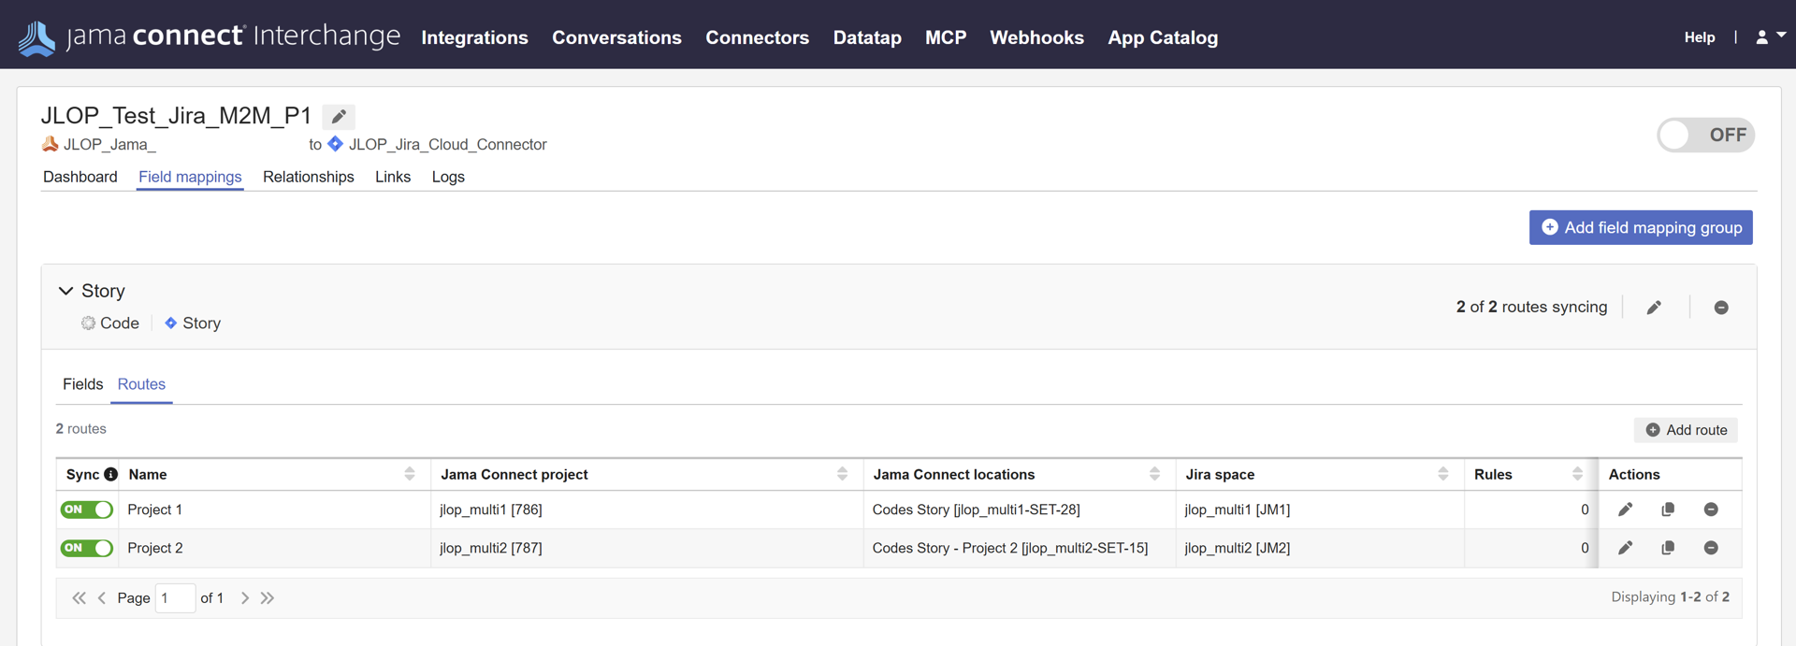Image resolution: width=1796 pixels, height=646 pixels.
Task: Open Connectors from the top navigation
Action: coord(757,37)
